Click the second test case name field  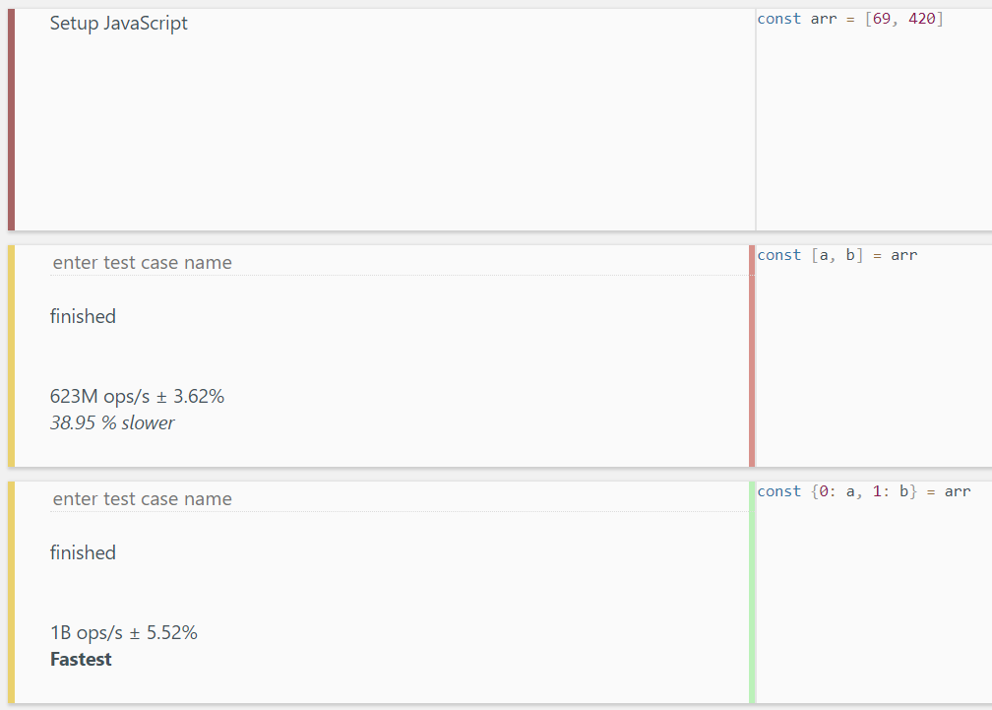point(399,498)
